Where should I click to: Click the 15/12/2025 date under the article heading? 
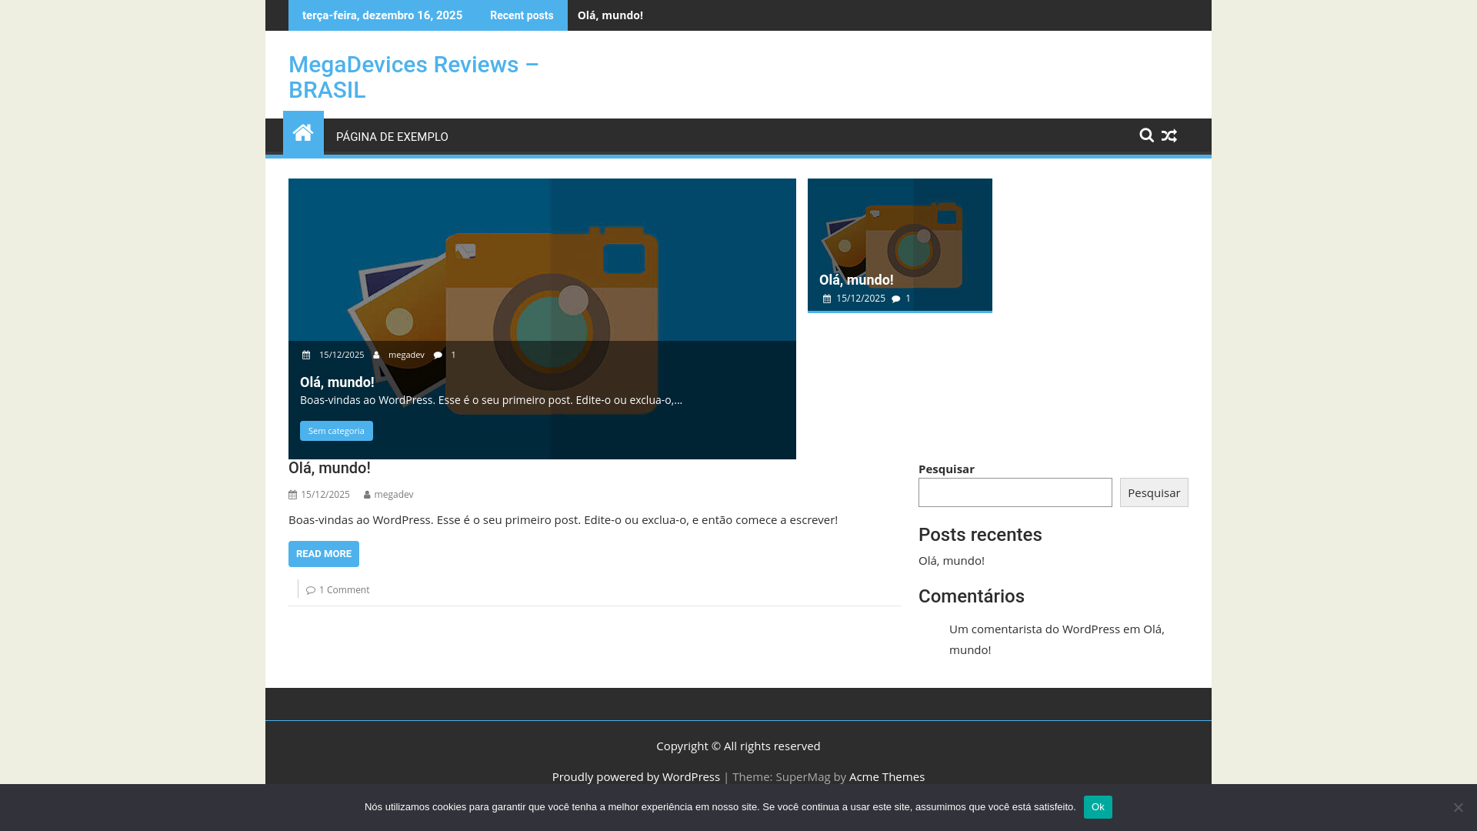(x=325, y=495)
